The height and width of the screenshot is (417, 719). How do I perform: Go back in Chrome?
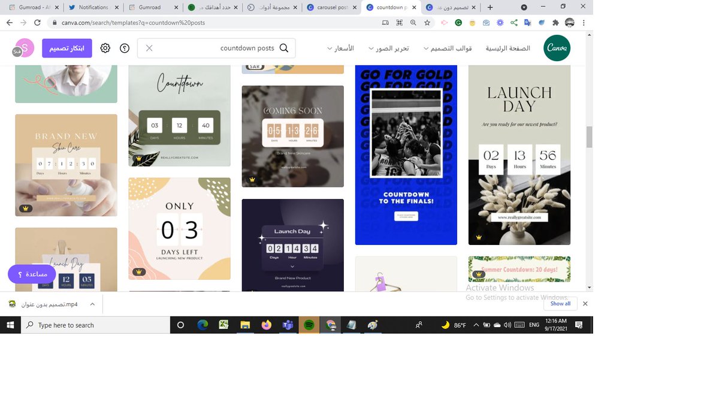click(9, 22)
